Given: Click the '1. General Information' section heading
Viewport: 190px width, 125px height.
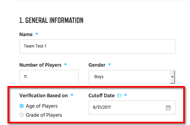Looking at the screenshot, I should pos(51,20).
